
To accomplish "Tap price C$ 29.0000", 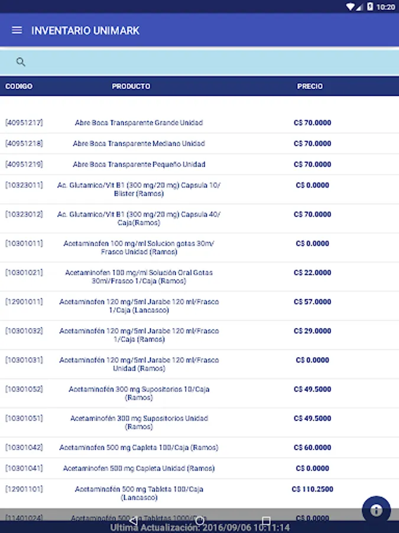I will coord(312,331).
